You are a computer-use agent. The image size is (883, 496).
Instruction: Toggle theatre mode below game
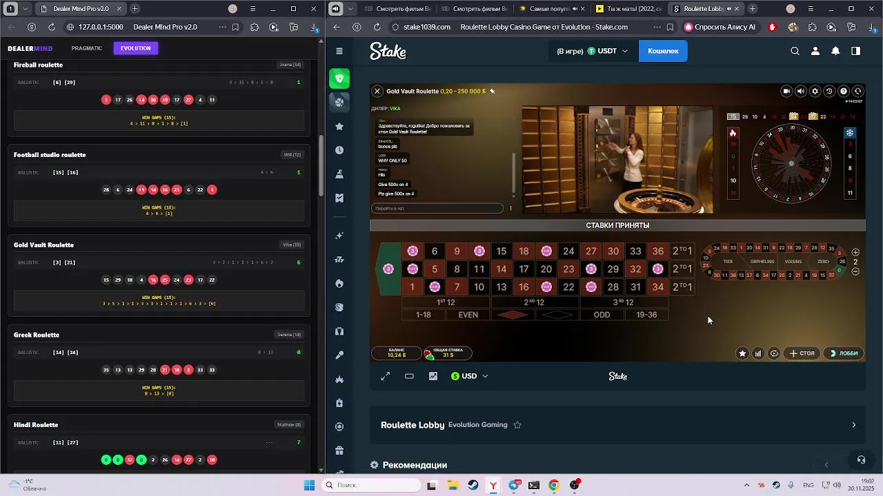tap(409, 376)
